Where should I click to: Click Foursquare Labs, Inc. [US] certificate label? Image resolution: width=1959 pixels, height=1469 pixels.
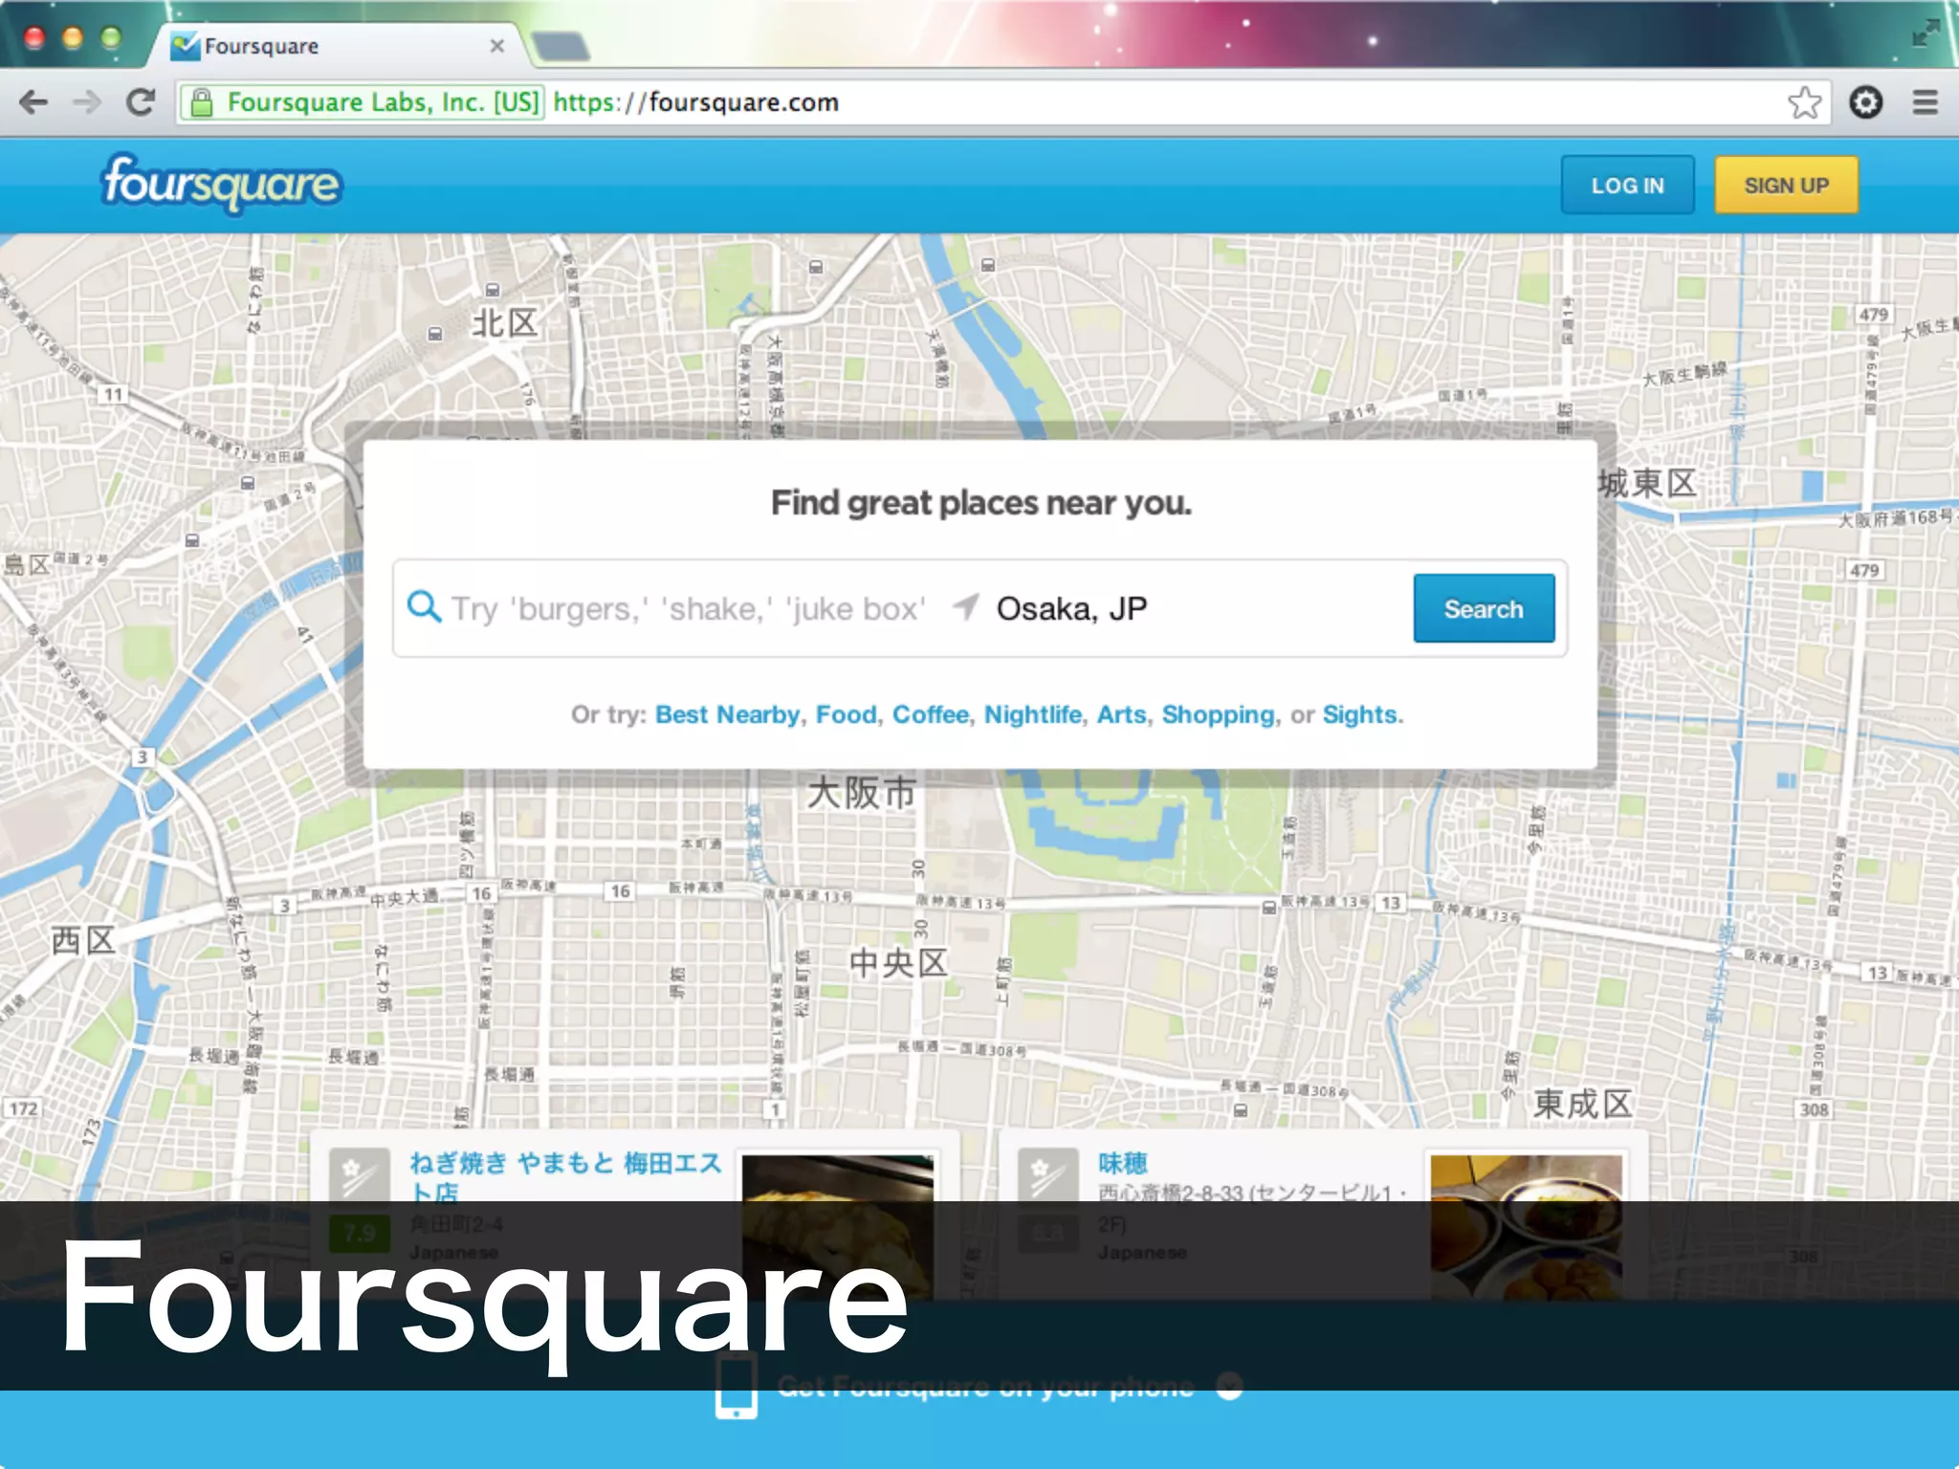coord(384,102)
